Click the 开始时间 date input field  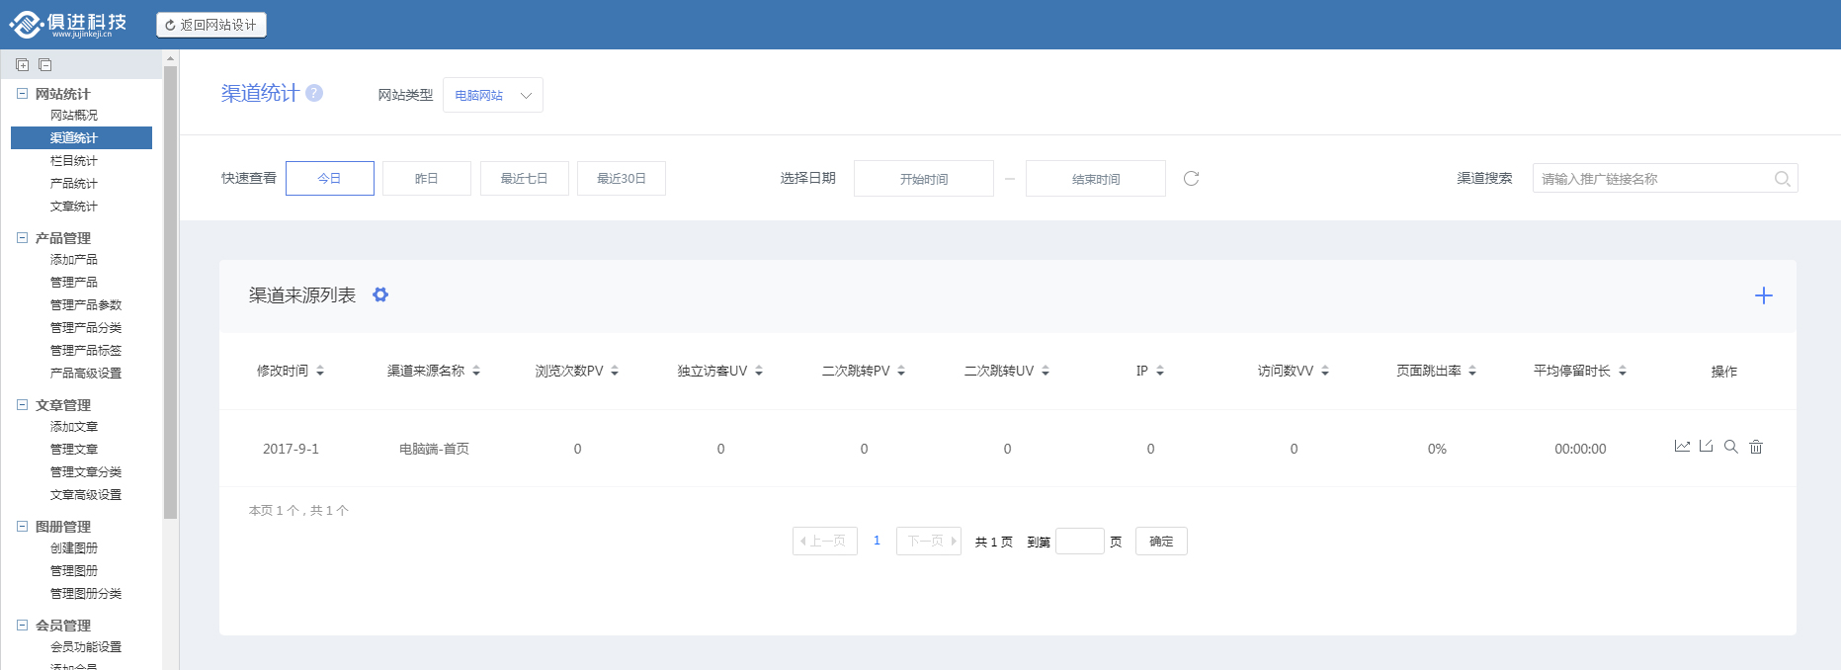(923, 179)
